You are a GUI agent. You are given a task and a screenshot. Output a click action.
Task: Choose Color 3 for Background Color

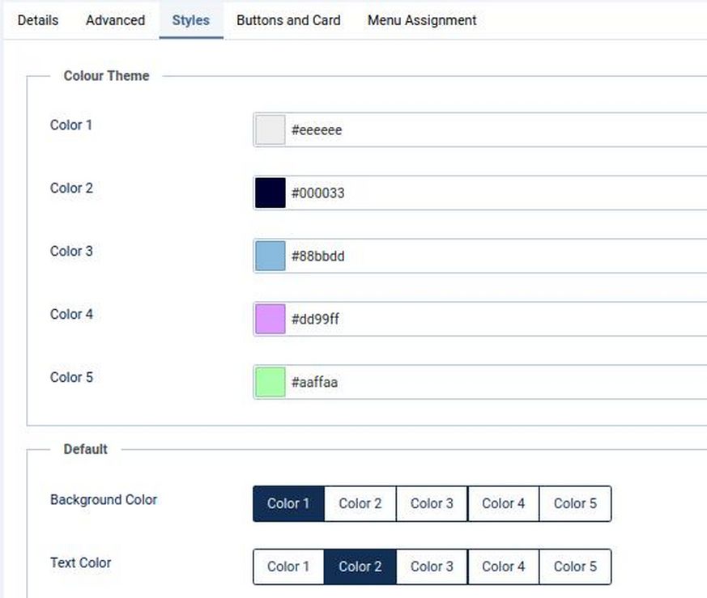432,504
